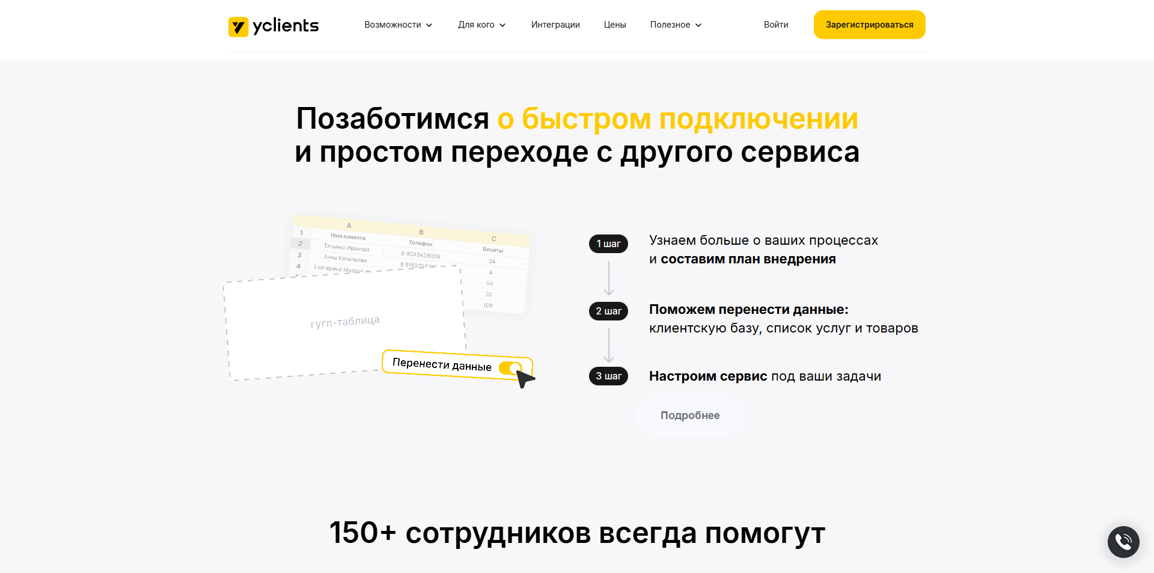Image resolution: width=1154 pixels, height=573 pixels.
Task: Click the arrow between step 1 and step 2
Action: tap(610, 278)
